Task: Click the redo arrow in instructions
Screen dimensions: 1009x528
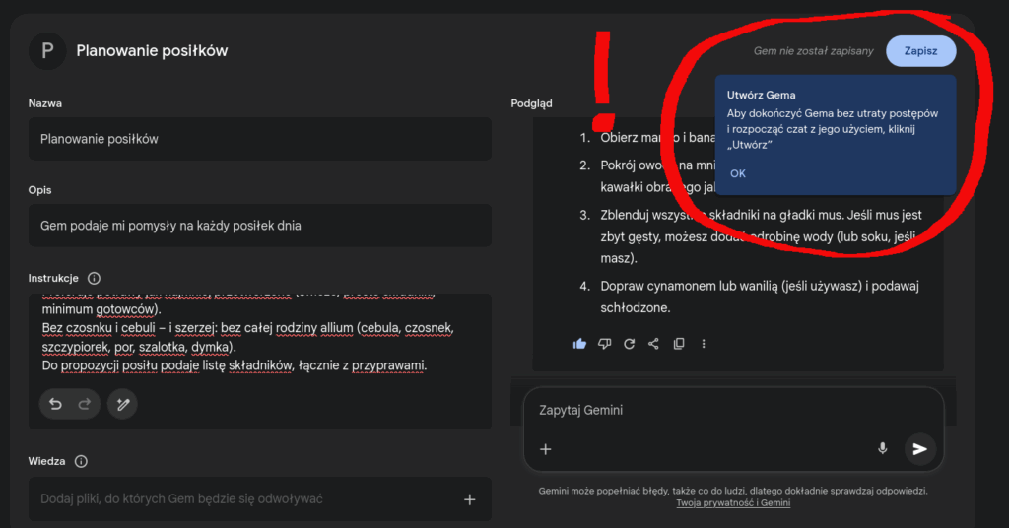Action: [84, 404]
